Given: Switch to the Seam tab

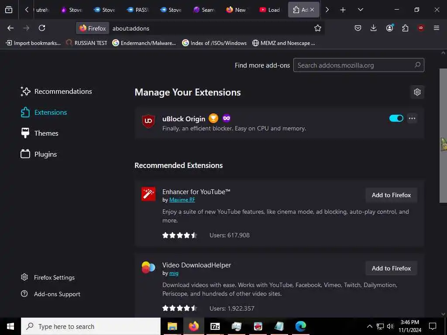Looking at the screenshot, I should point(204,10).
